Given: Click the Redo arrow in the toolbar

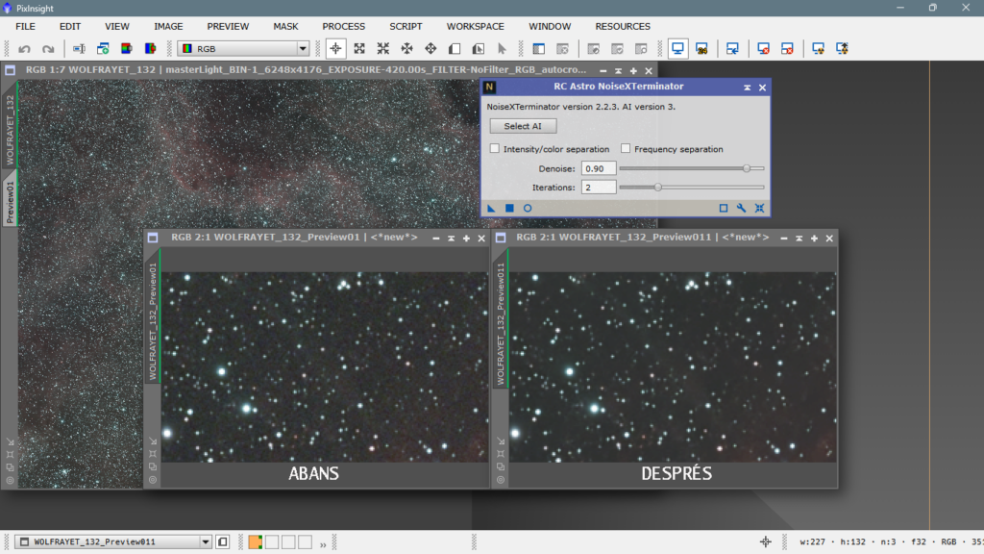Looking at the screenshot, I should coord(48,49).
